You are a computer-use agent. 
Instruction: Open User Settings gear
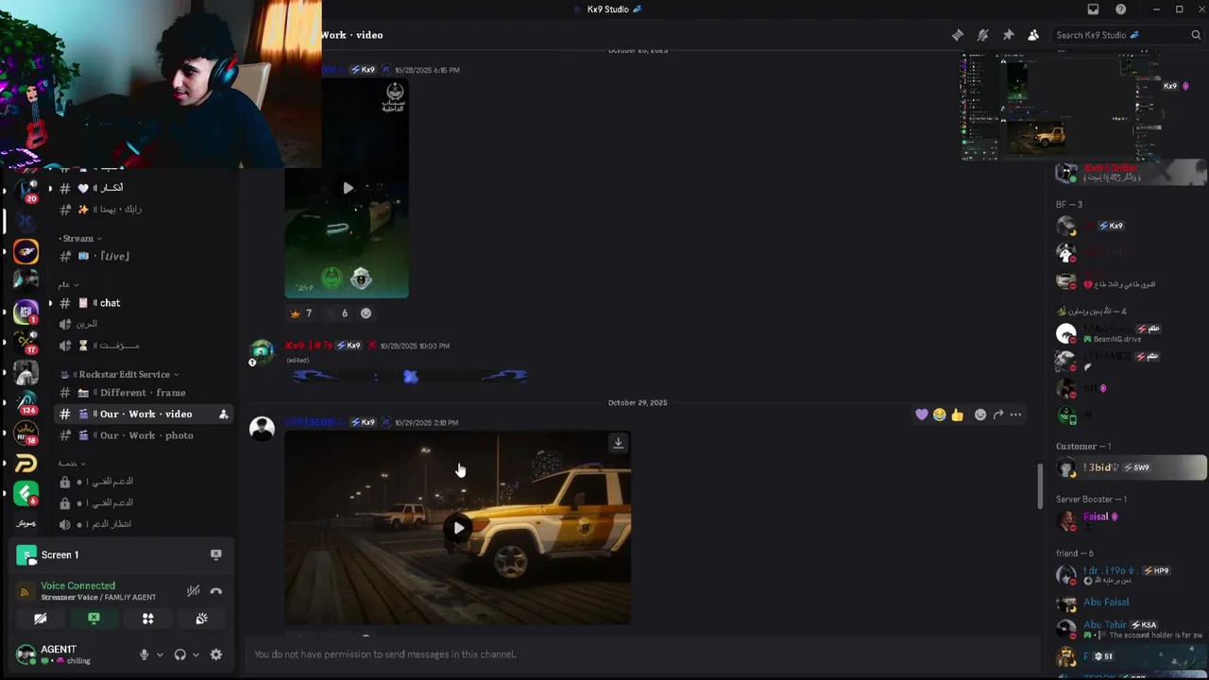(x=216, y=654)
